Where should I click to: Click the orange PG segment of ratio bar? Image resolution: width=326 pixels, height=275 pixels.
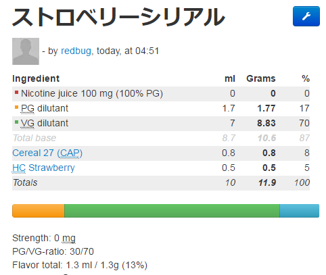click(x=39, y=211)
